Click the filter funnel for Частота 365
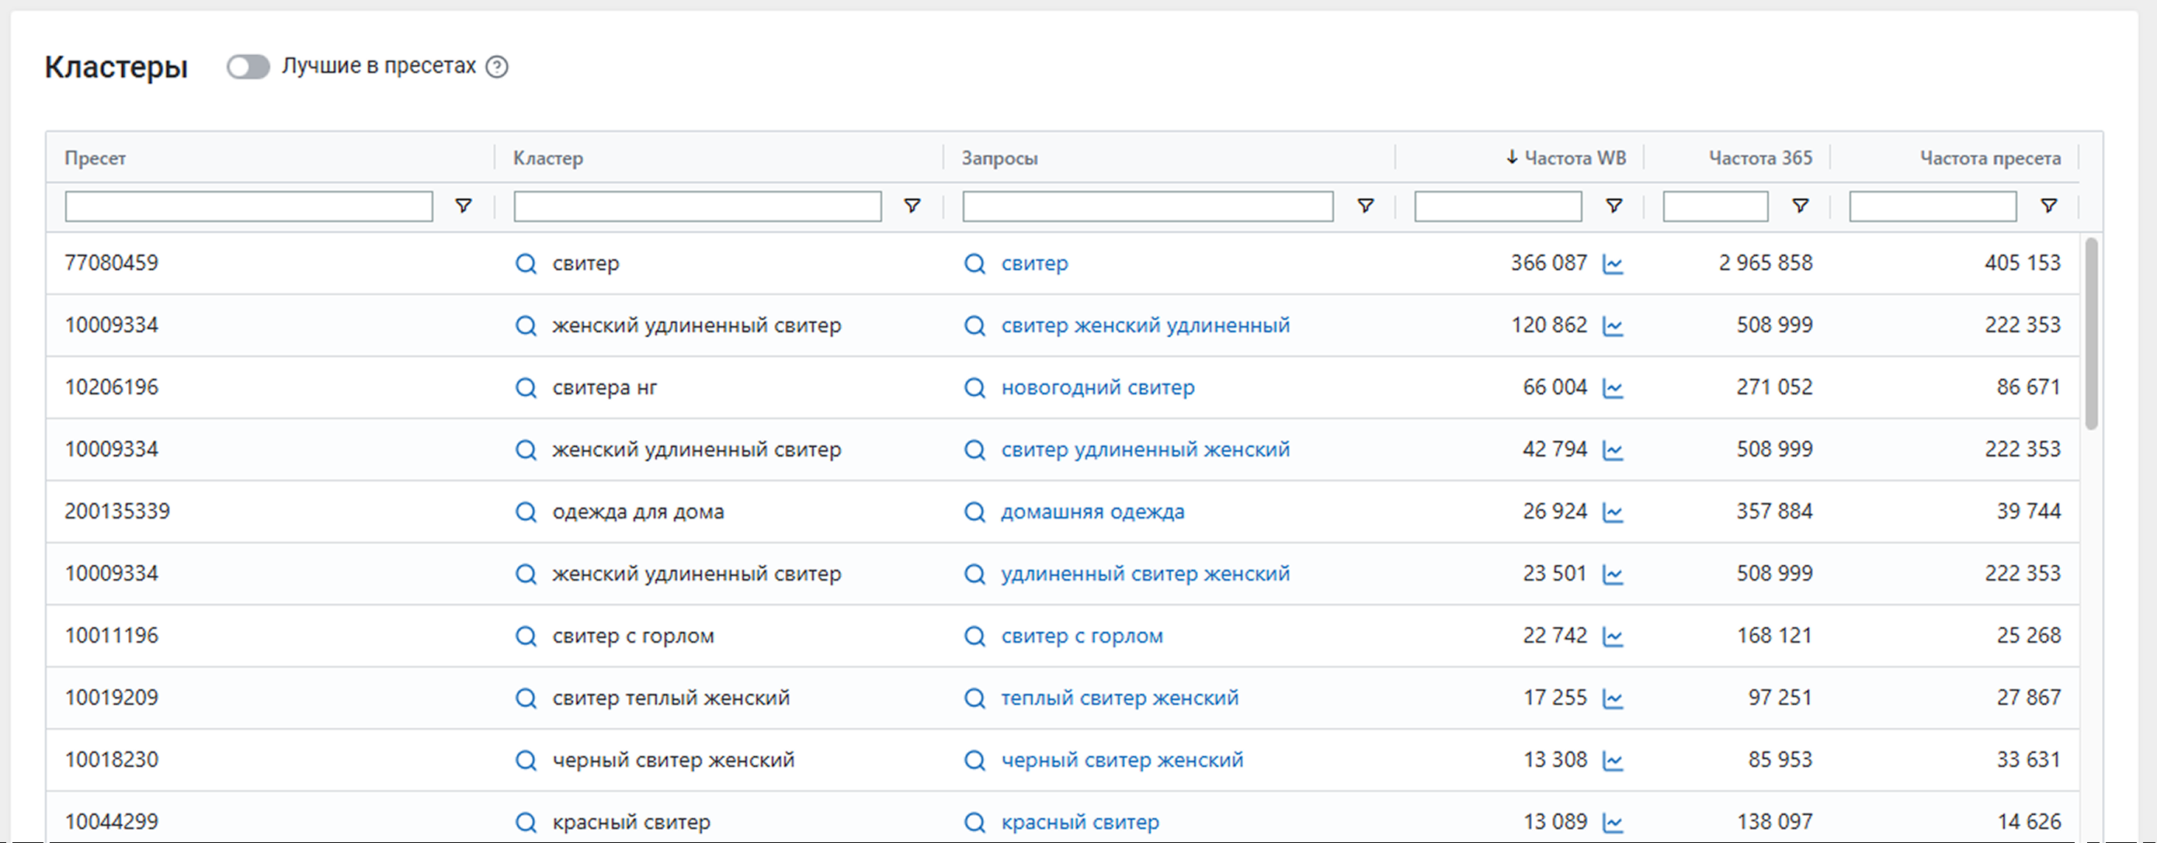Screen dimensions: 2157x843 pyautogui.click(x=1800, y=206)
